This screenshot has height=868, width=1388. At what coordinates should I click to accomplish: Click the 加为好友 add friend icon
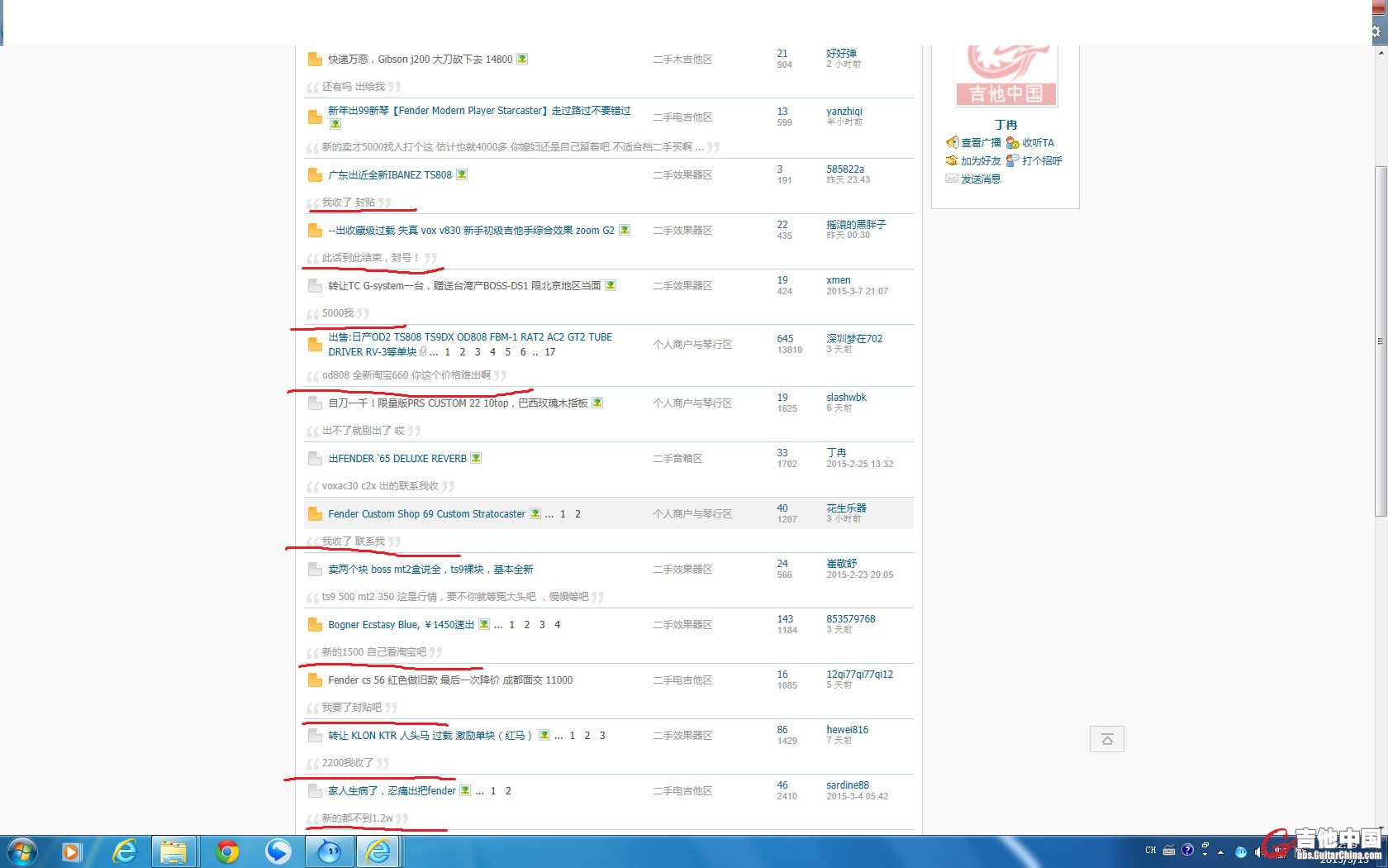[x=952, y=160]
